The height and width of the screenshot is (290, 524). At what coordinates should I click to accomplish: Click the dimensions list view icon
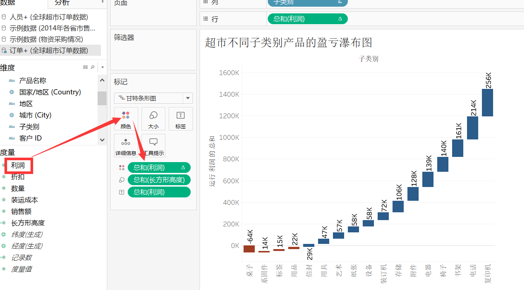[85, 67]
